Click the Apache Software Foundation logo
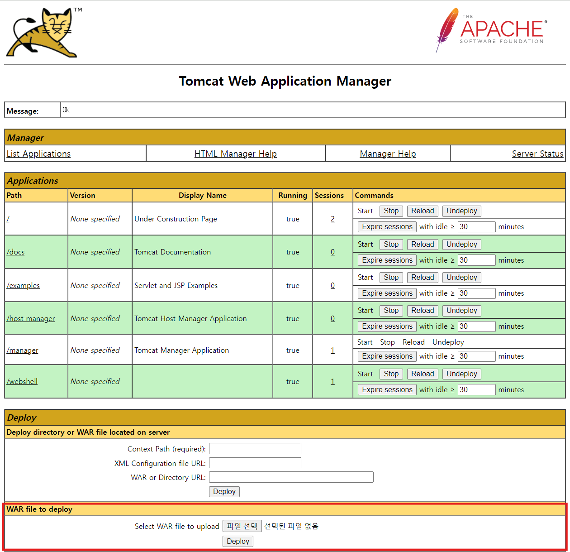This screenshot has height=552, width=570. [492, 30]
